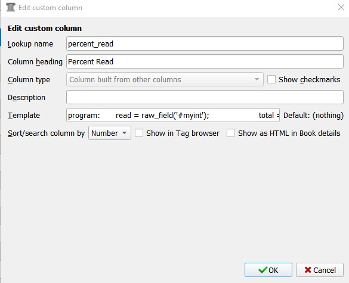
Task: Toggle Show in Tag browser checkbox
Action: pos(139,133)
